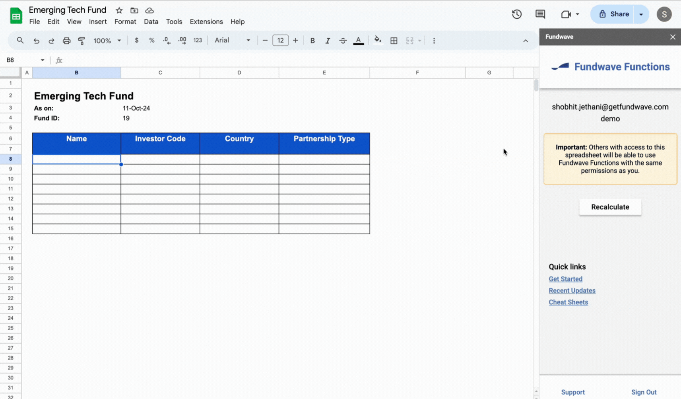The height and width of the screenshot is (399, 681).
Task: Open the Cheat Sheets link
Action: 568,302
